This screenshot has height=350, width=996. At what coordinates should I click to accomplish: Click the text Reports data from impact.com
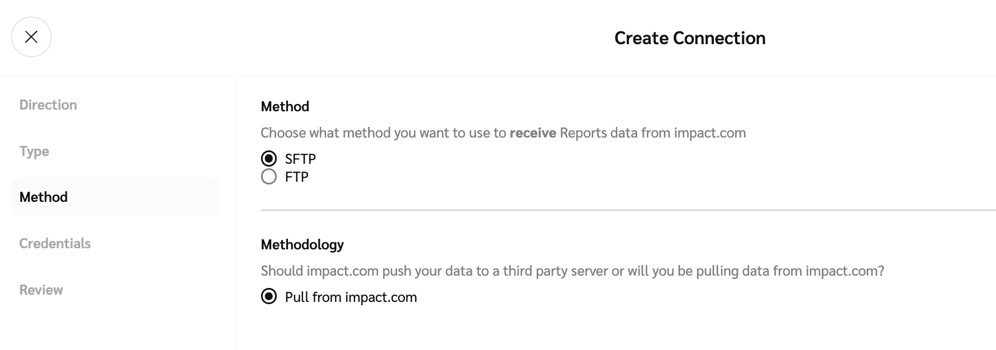[653, 133]
